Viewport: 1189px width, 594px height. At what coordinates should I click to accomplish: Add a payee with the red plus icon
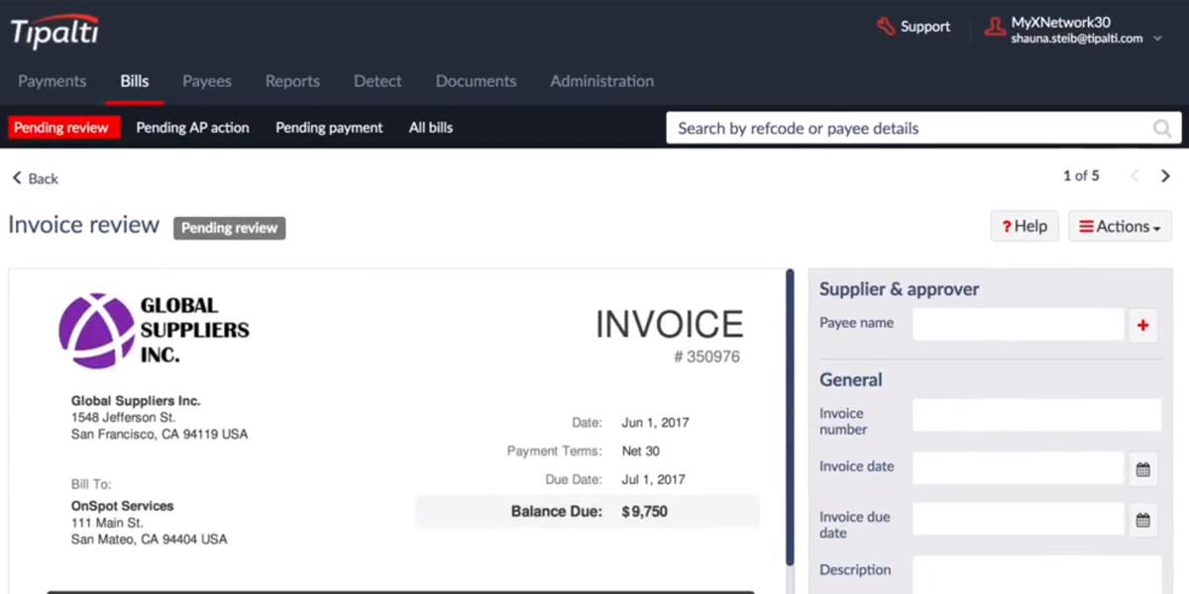1142,326
